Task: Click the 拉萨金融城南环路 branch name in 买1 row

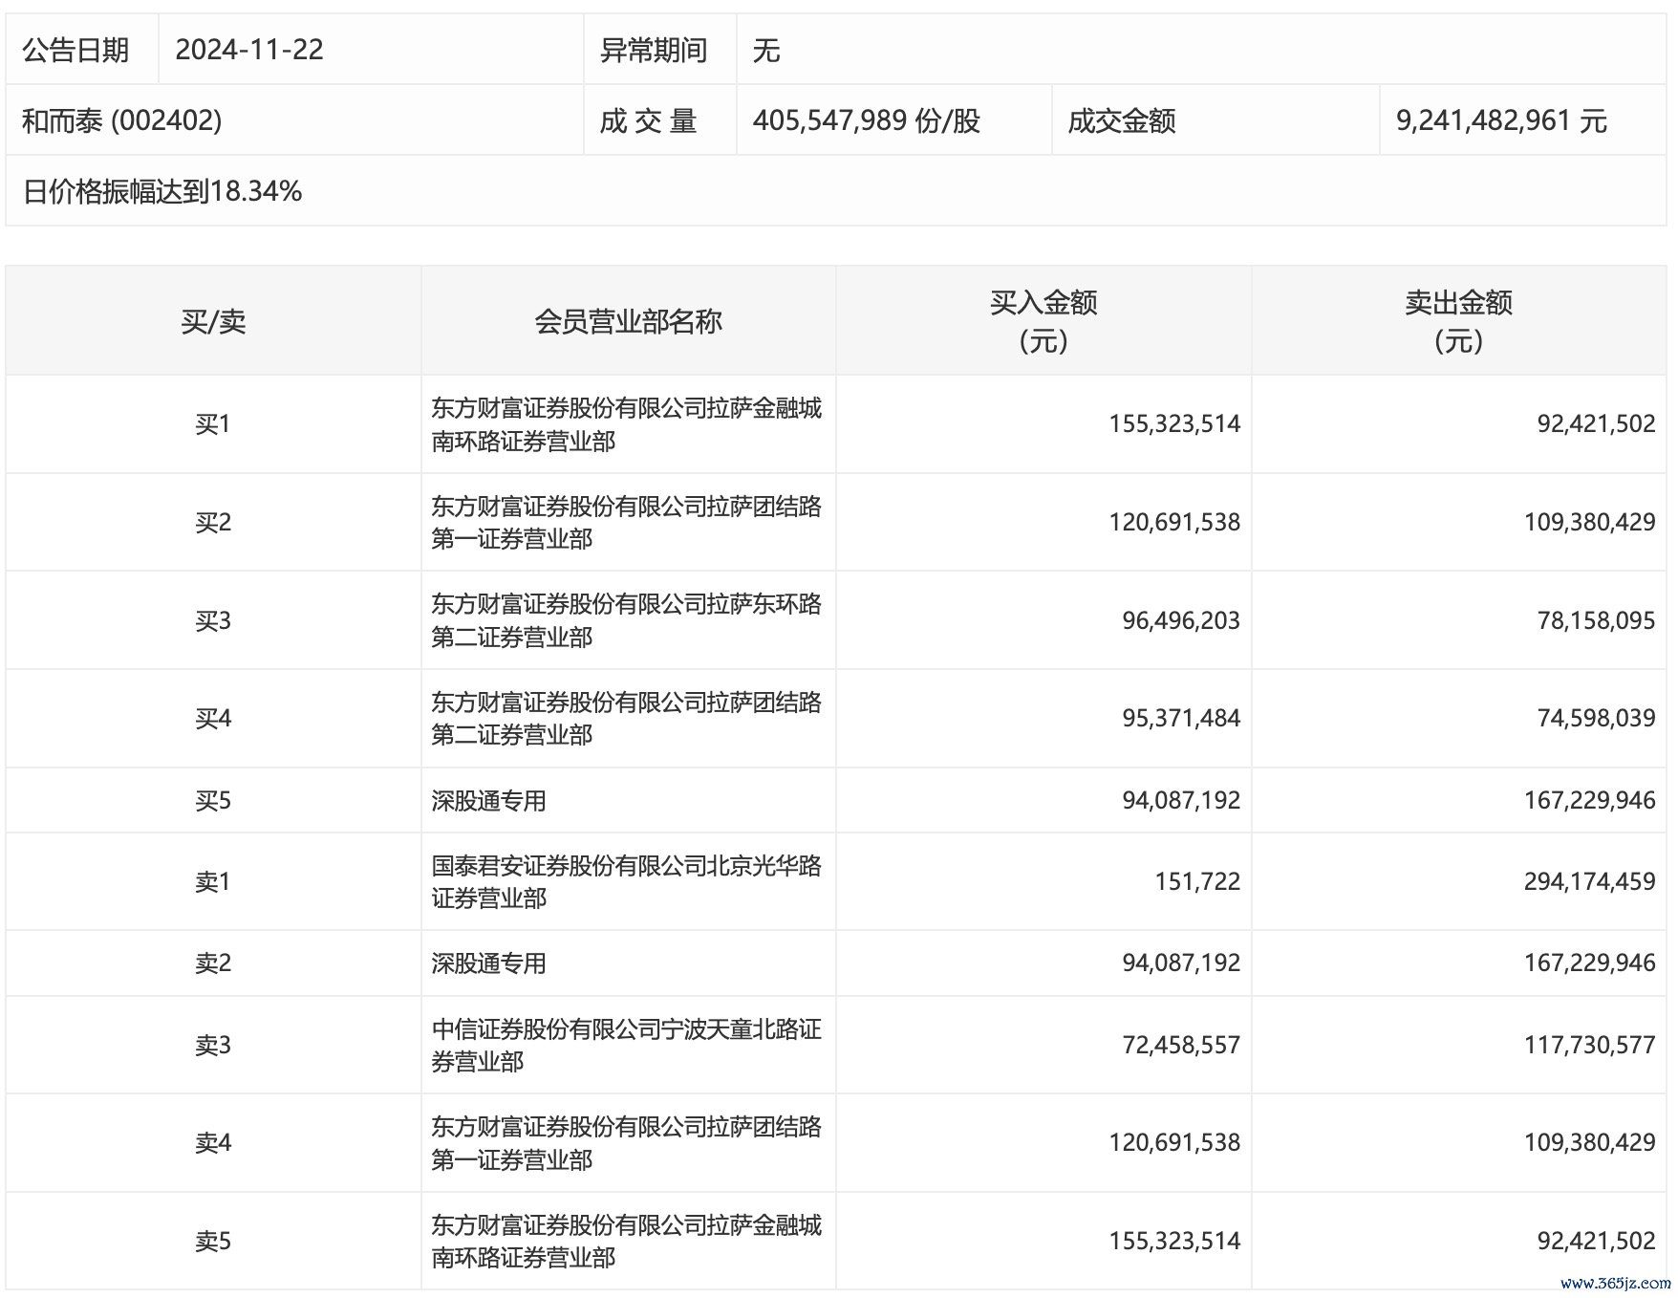Action: tap(626, 424)
